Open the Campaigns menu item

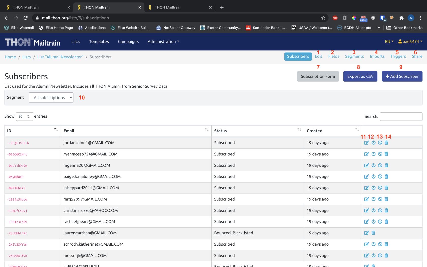click(x=128, y=41)
